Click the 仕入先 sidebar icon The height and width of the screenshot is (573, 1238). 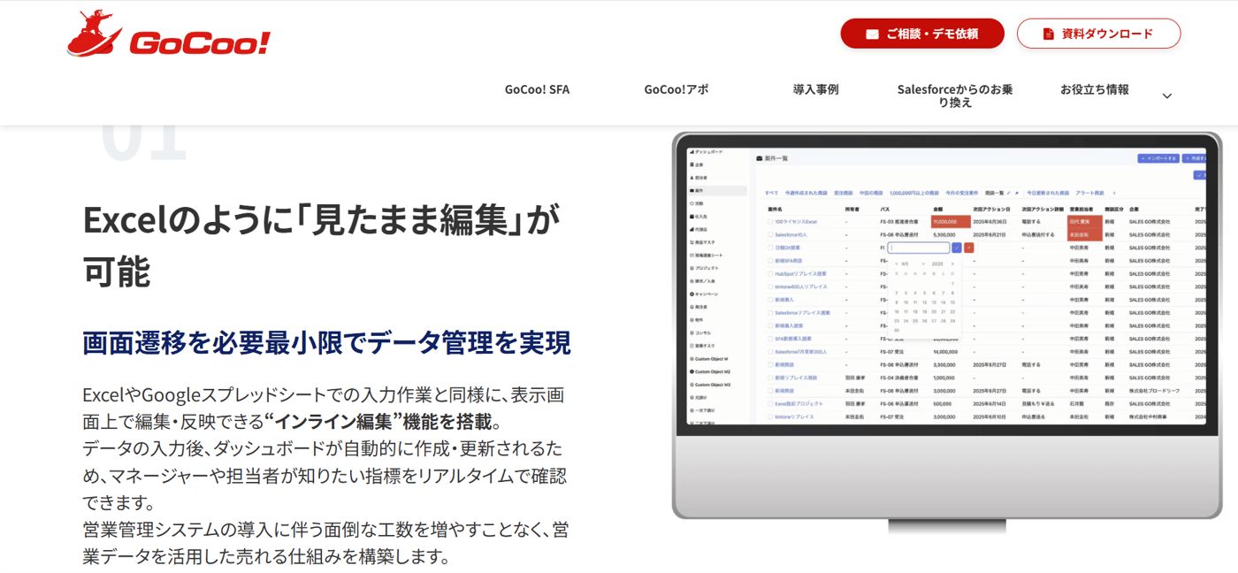(x=692, y=216)
